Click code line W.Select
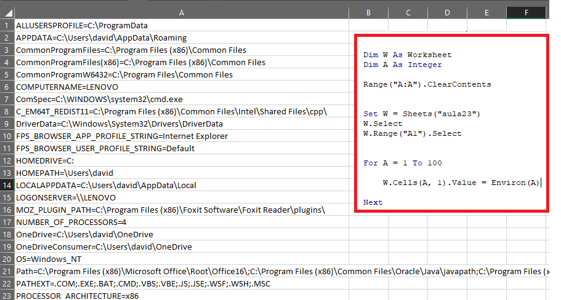 point(383,124)
